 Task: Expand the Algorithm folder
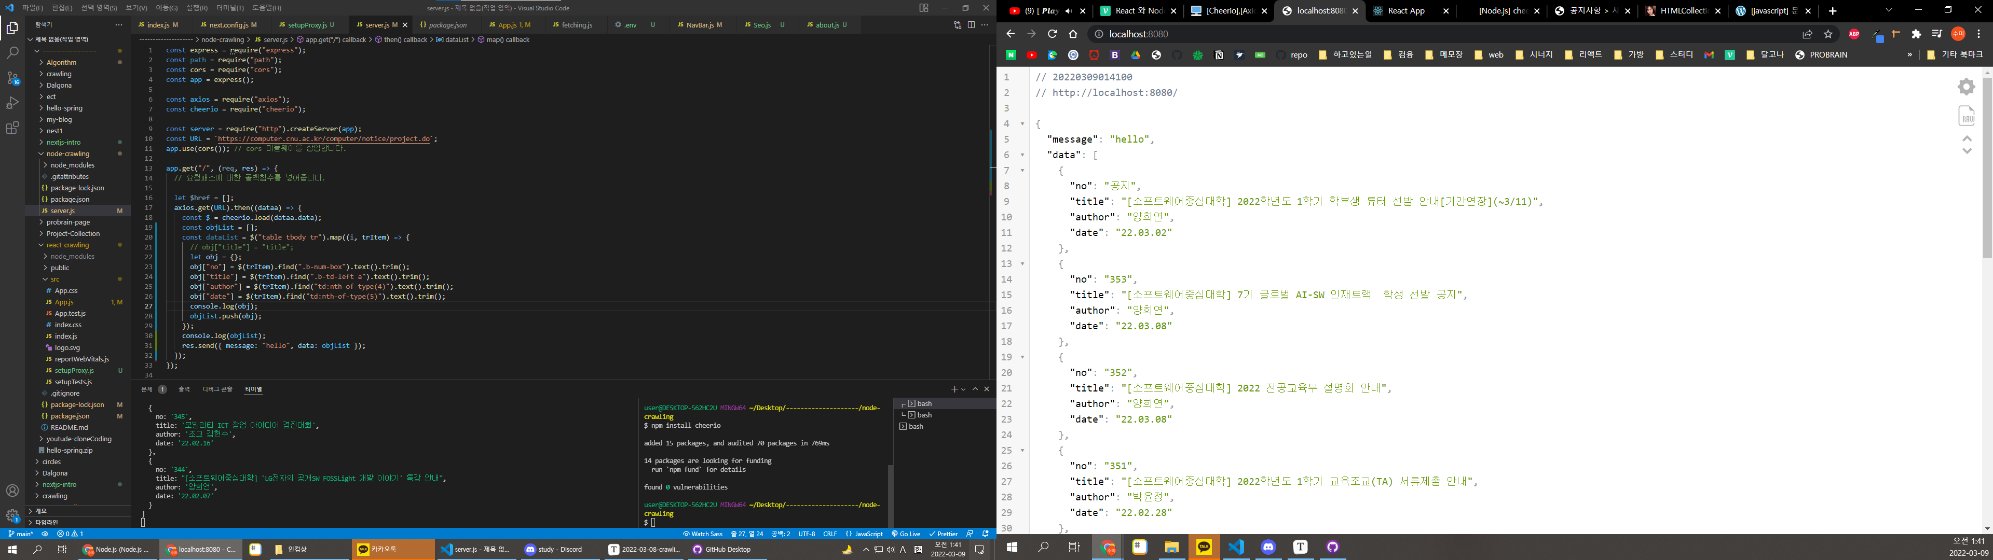tap(61, 63)
